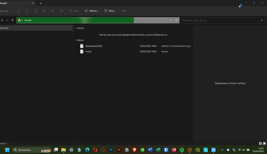Open the Afficher view menu
The width and height of the screenshot is (267, 154).
tap(92, 11)
